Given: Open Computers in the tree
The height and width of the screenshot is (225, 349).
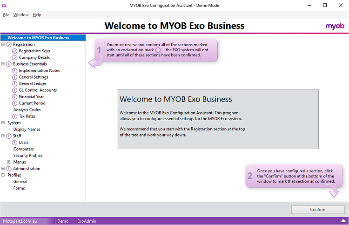Looking at the screenshot, I should tap(23, 149).
